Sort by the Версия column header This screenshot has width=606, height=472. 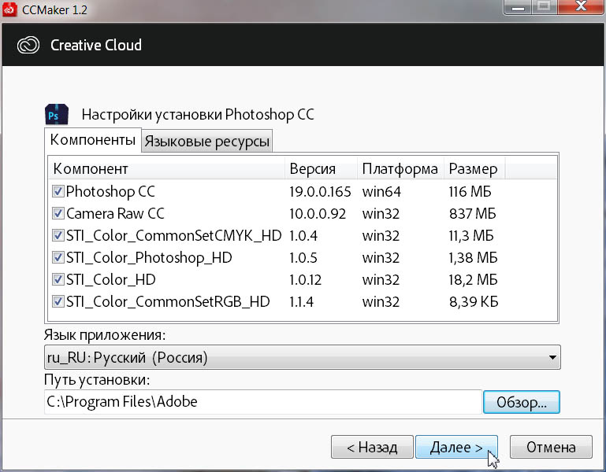tap(321, 168)
